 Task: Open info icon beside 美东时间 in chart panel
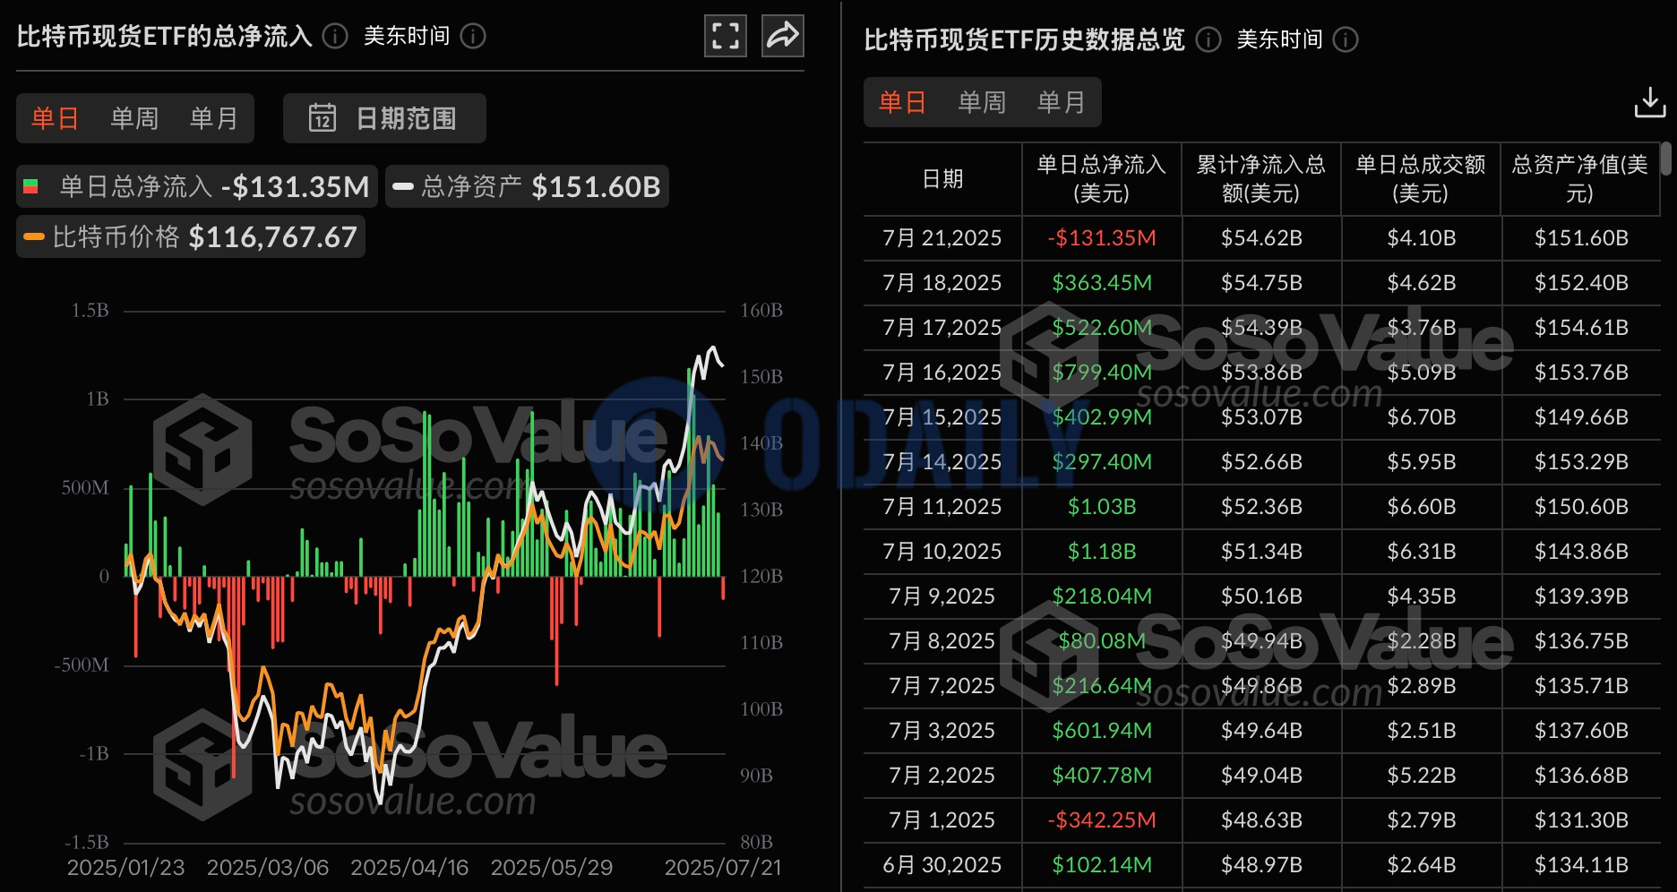pos(473,36)
